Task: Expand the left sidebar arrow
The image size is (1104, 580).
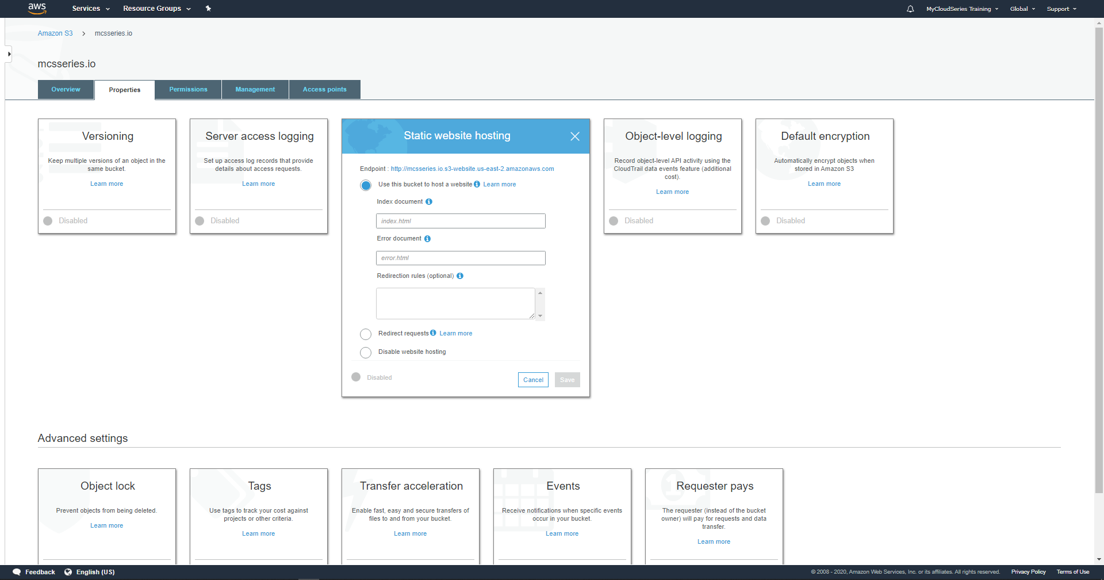Action: pyautogui.click(x=9, y=54)
